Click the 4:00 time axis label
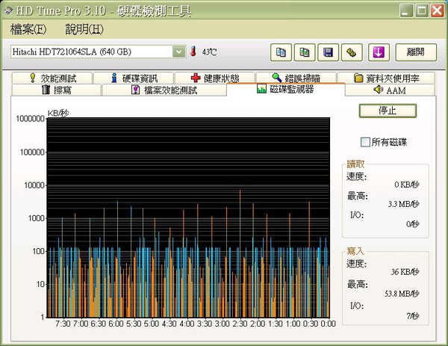Viewport: 448px width, 346px height. point(187,324)
